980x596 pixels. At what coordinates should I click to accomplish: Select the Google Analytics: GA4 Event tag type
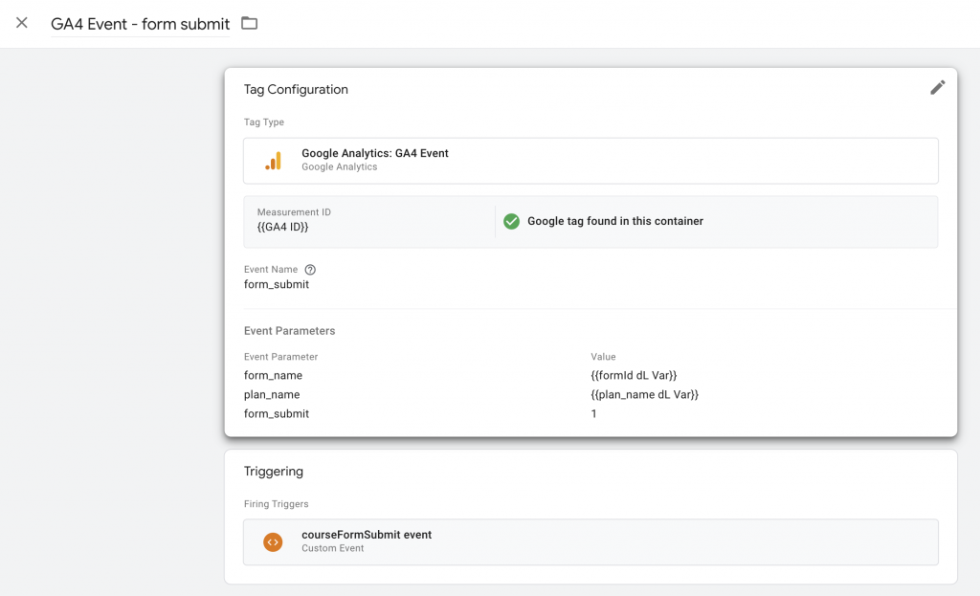pyautogui.click(x=590, y=161)
